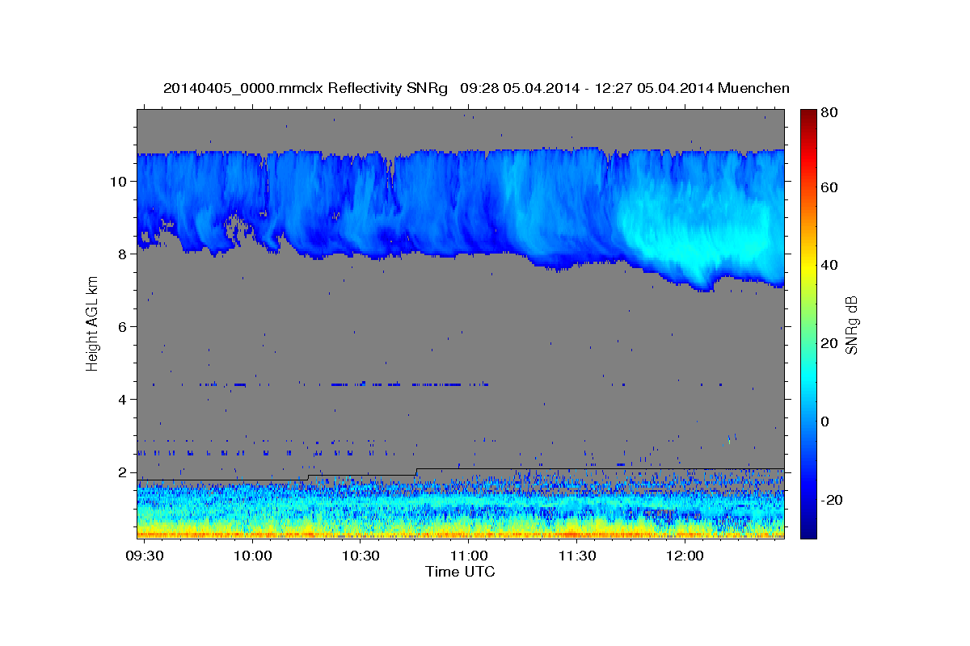Click the 09:30 time tick label

pyautogui.click(x=145, y=556)
